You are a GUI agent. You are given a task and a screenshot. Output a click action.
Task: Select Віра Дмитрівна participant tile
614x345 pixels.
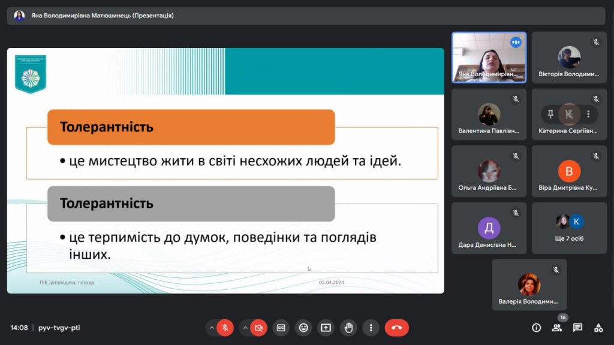point(569,171)
